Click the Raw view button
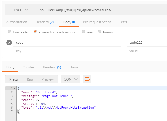 click(x=30, y=79)
